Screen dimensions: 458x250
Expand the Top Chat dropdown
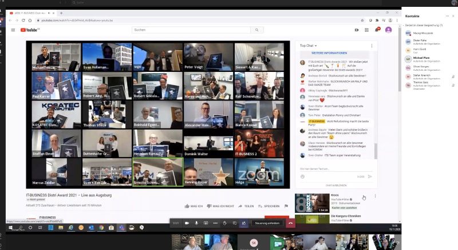[309, 46]
